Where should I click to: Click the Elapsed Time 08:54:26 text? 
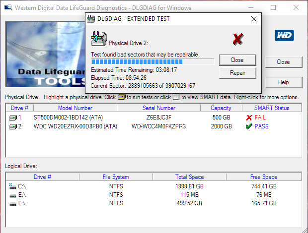[119, 78]
